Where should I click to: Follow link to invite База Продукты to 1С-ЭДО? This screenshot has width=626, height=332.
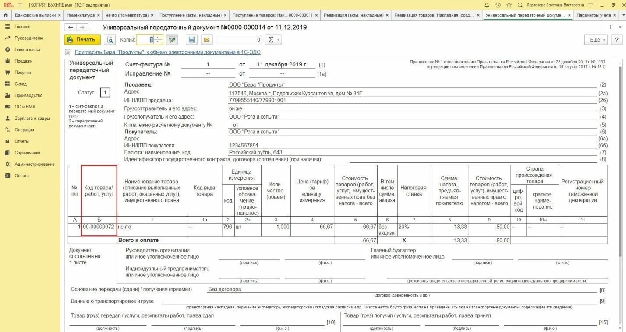pyautogui.click(x=168, y=52)
